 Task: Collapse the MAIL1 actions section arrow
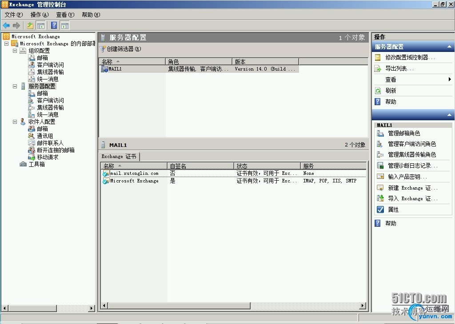pyautogui.click(x=449, y=115)
